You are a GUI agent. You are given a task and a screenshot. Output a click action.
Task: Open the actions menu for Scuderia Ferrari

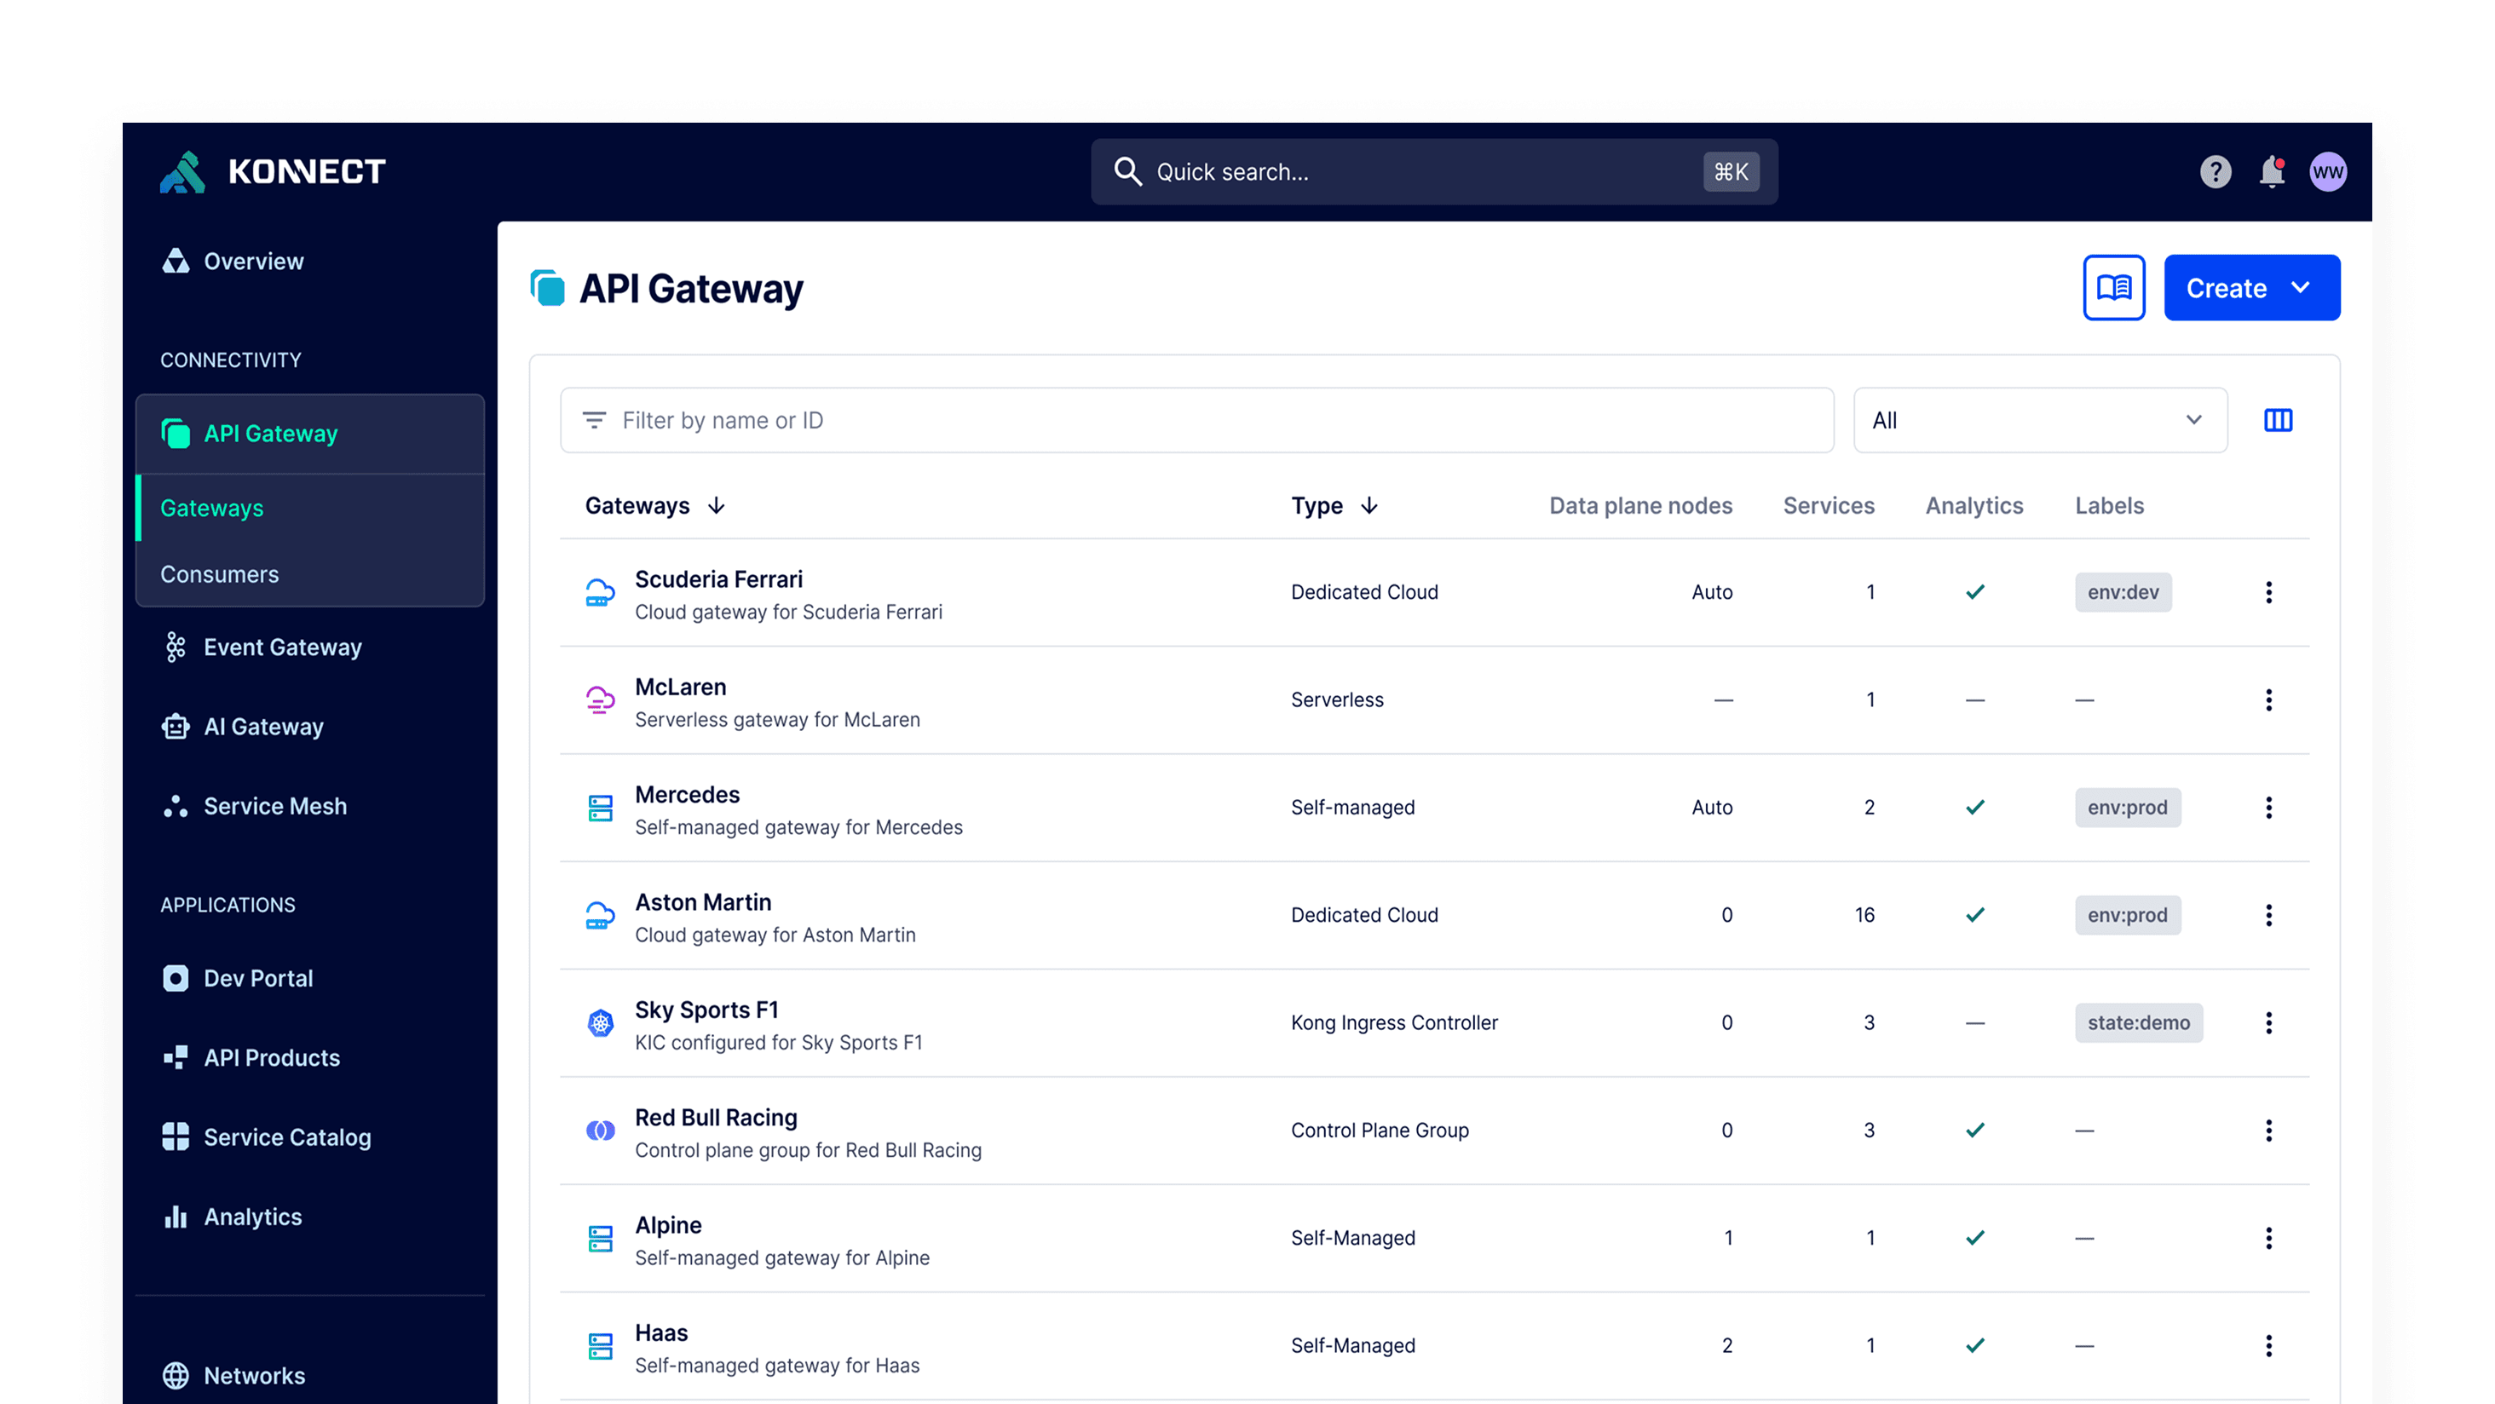point(2267,591)
